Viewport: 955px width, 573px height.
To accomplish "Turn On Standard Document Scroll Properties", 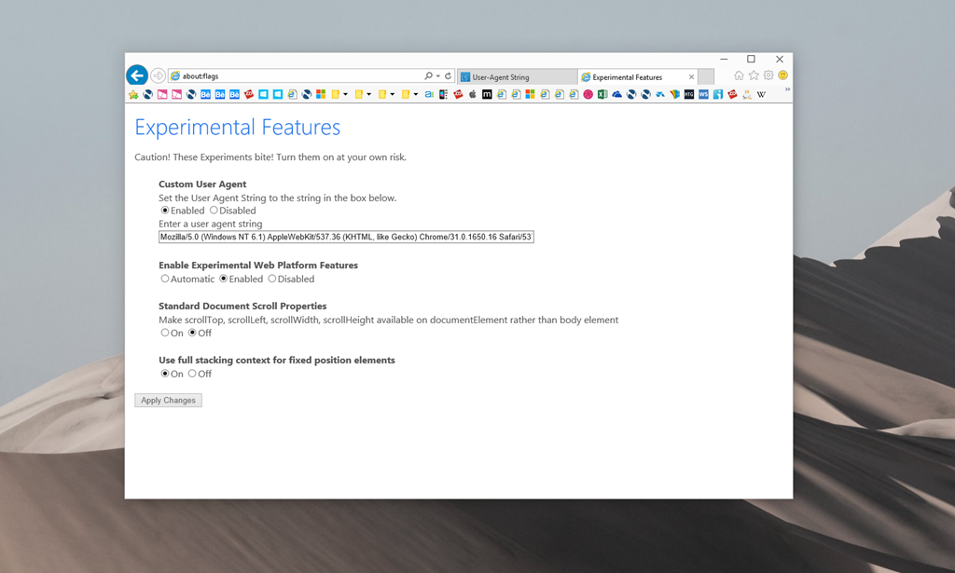I will (x=165, y=333).
